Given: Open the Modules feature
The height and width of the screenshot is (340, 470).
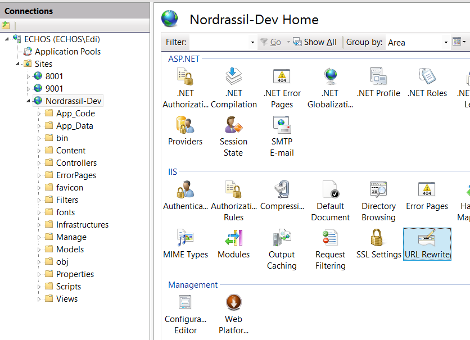Looking at the screenshot, I should pos(233,244).
